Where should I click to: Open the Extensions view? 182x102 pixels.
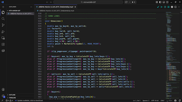click(x=3, y=44)
